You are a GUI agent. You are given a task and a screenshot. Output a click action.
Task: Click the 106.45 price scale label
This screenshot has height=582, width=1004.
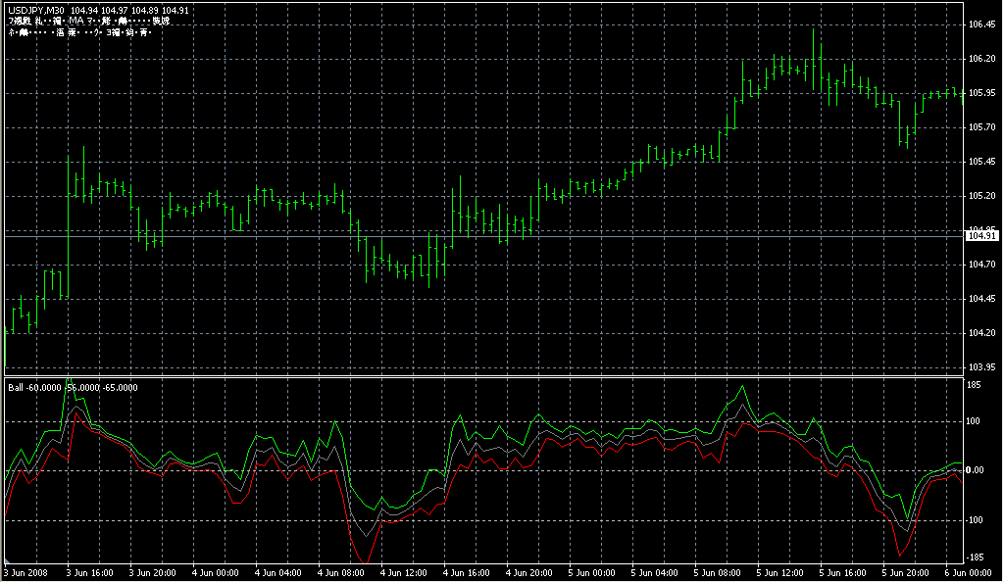pyautogui.click(x=982, y=24)
